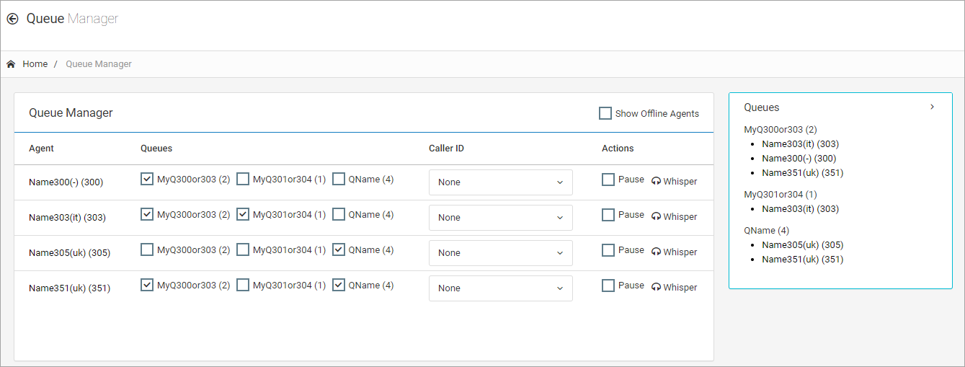Image resolution: width=965 pixels, height=367 pixels.
Task: Tick Pause checkbox for Name305(uk)
Action: (x=608, y=250)
